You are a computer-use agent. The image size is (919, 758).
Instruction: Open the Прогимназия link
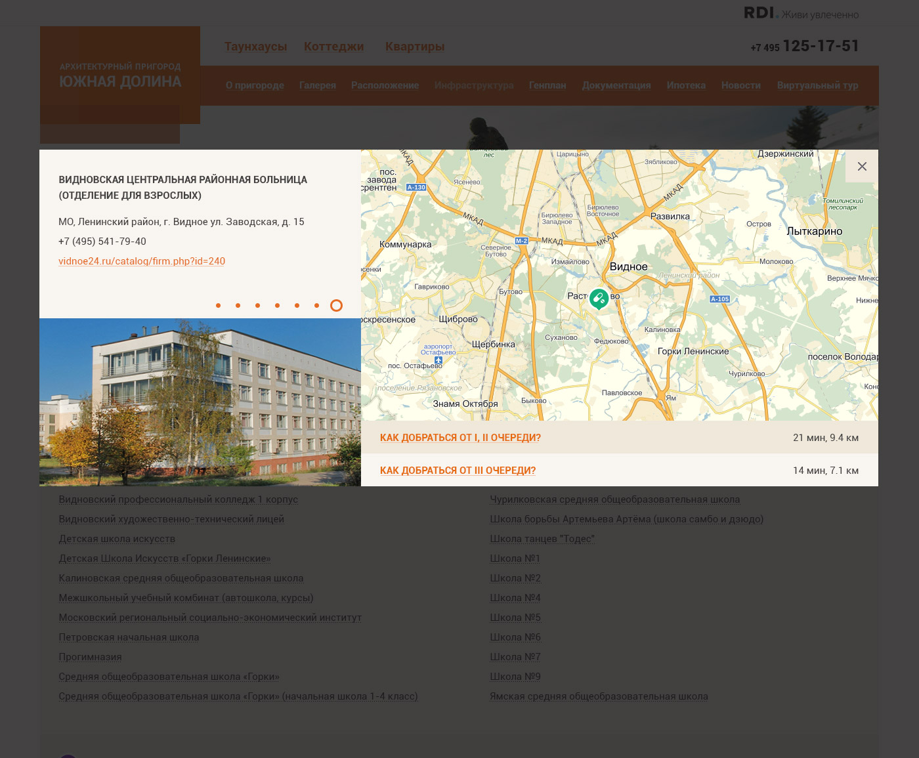click(x=90, y=657)
